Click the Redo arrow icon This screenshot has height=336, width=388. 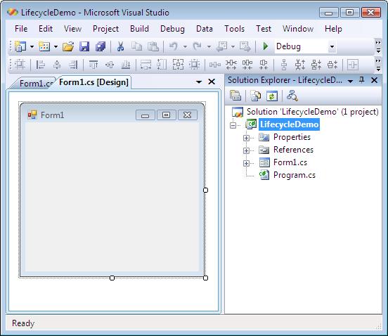click(198, 46)
